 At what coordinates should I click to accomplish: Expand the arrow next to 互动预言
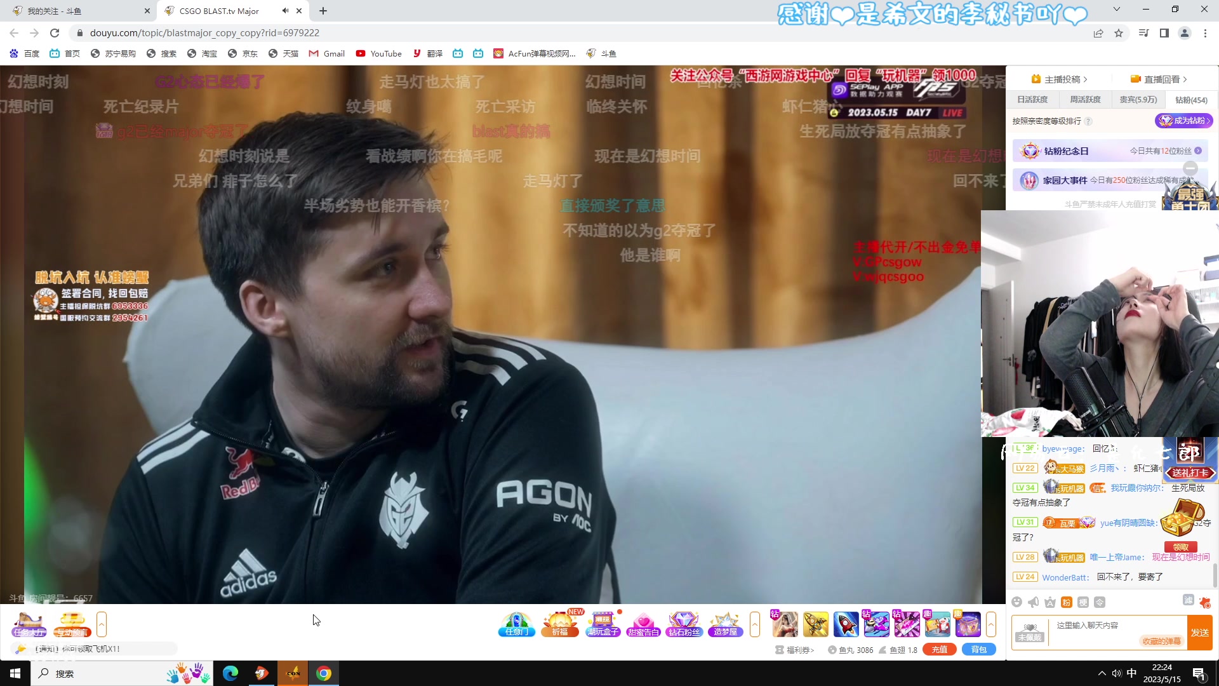click(x=102, y=624)
